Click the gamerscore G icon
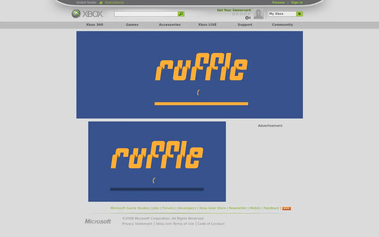Viewport: 379px width, 237px height. pos(247,18)
